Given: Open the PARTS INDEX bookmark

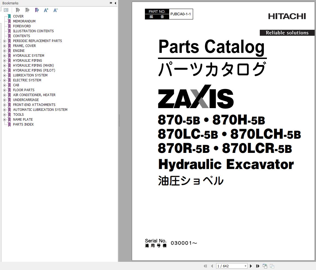Looking at the screenshot, I should (23, 124).
